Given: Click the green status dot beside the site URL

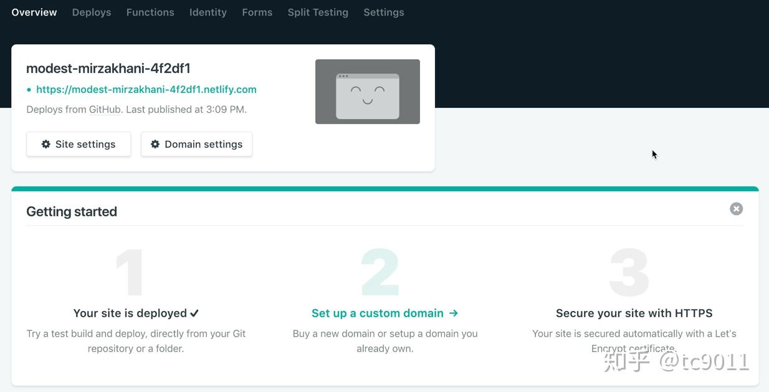Looking at the screenshot, I should pyautogui.click(x=29, y=90).
